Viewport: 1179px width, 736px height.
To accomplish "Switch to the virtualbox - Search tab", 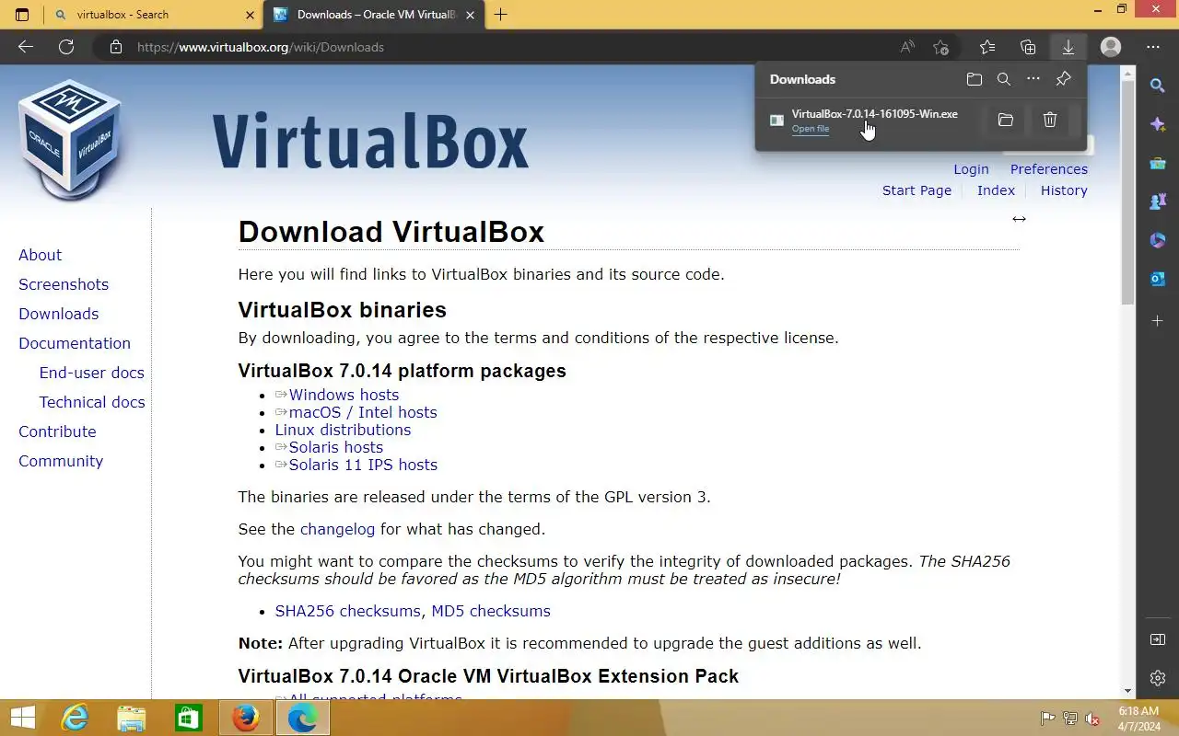I will point(153,15).
